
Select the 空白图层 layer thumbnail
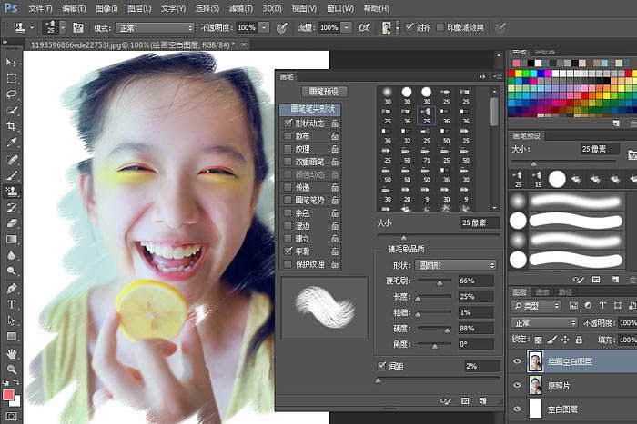pos(535,409)
